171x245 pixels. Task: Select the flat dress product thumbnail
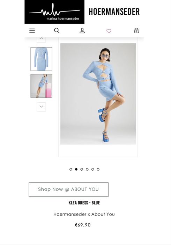pyautogui.click(x=42, y=59)
